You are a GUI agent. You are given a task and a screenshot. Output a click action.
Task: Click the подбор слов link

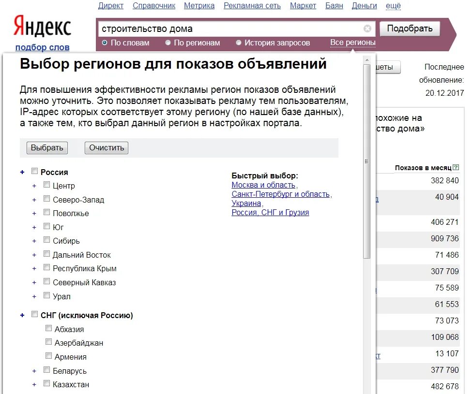(x=42, y=47)
